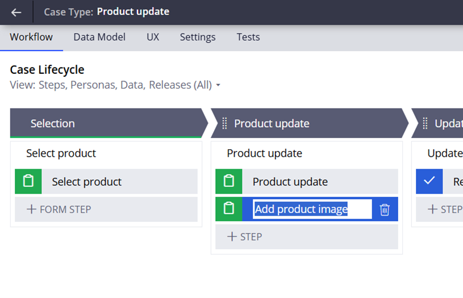Select the Workflow tab
This screenshot has width=463, height=298.
pos(31,37)
